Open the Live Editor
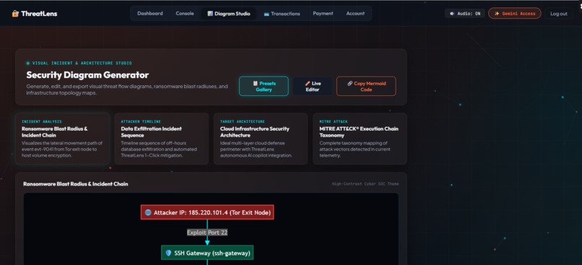 pyautogui.click(x=312, y=86)
